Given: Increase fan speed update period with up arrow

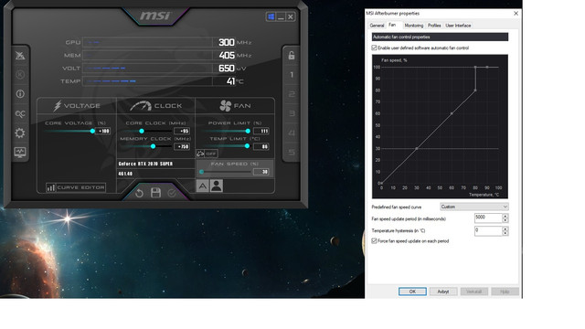Looking at the screenshot, I should tap(505, 216).
